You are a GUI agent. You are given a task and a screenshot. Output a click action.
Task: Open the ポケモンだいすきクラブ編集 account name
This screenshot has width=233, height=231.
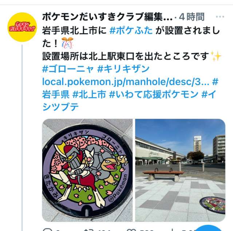107,17
